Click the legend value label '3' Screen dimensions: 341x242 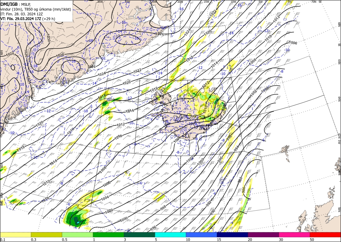tap(125, 240)
